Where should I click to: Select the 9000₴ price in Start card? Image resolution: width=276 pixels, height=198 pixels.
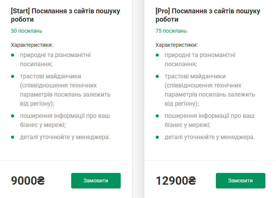(x=28, y=181)
